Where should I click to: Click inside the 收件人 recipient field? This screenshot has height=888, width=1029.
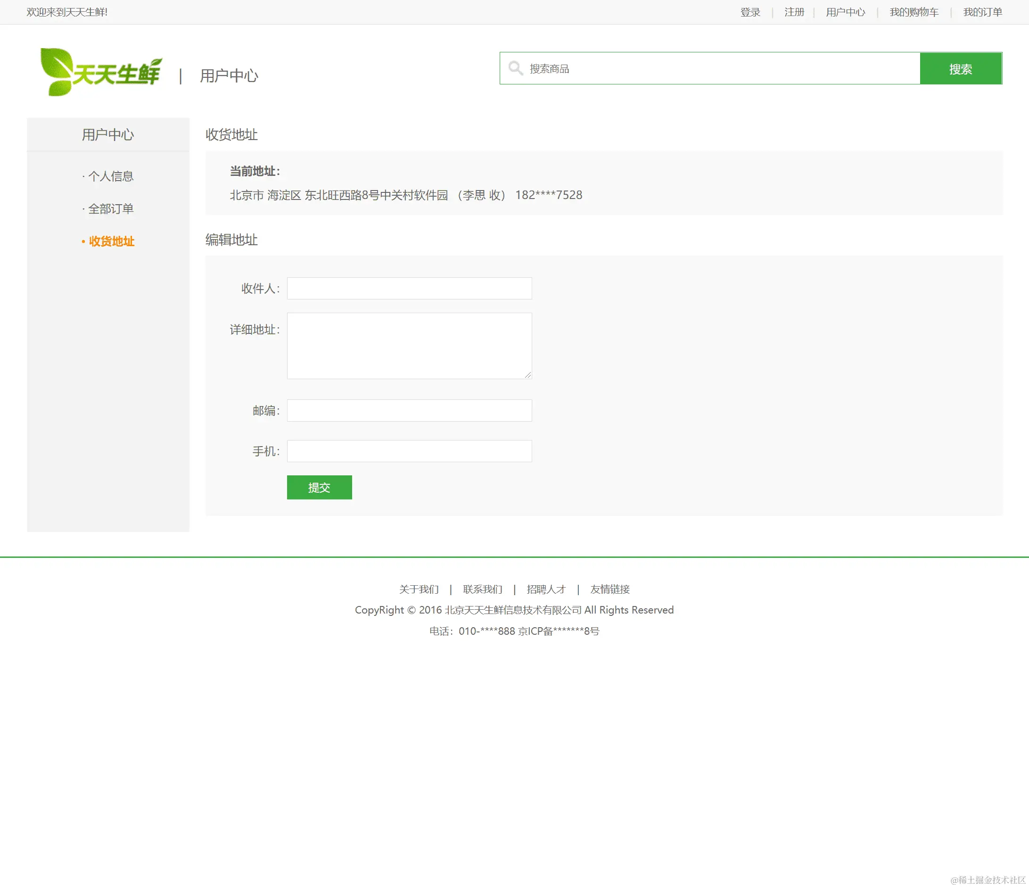point(409,288)
